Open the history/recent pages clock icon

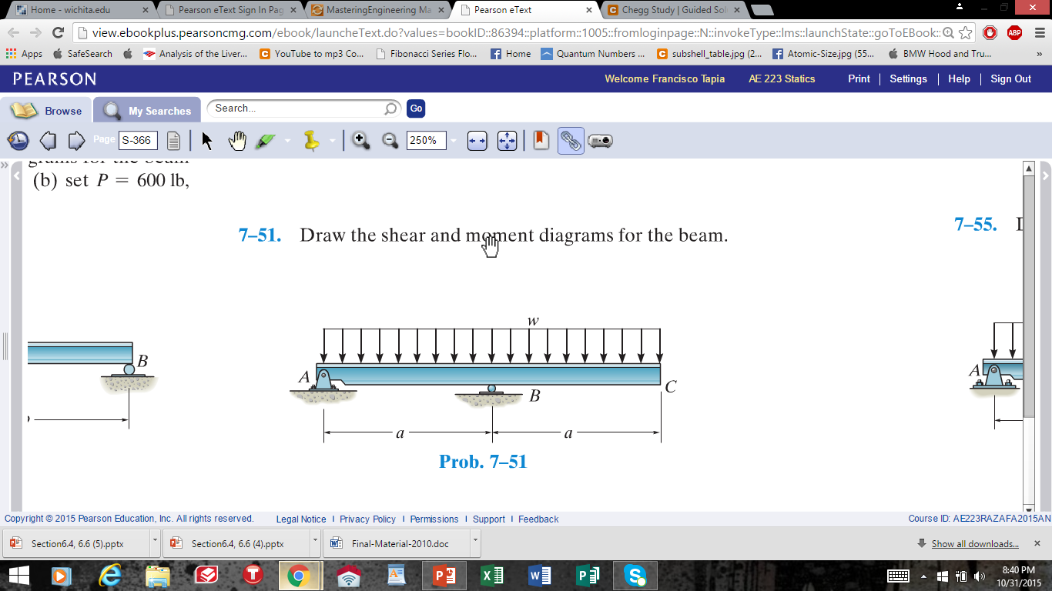(x=18, y=141)
